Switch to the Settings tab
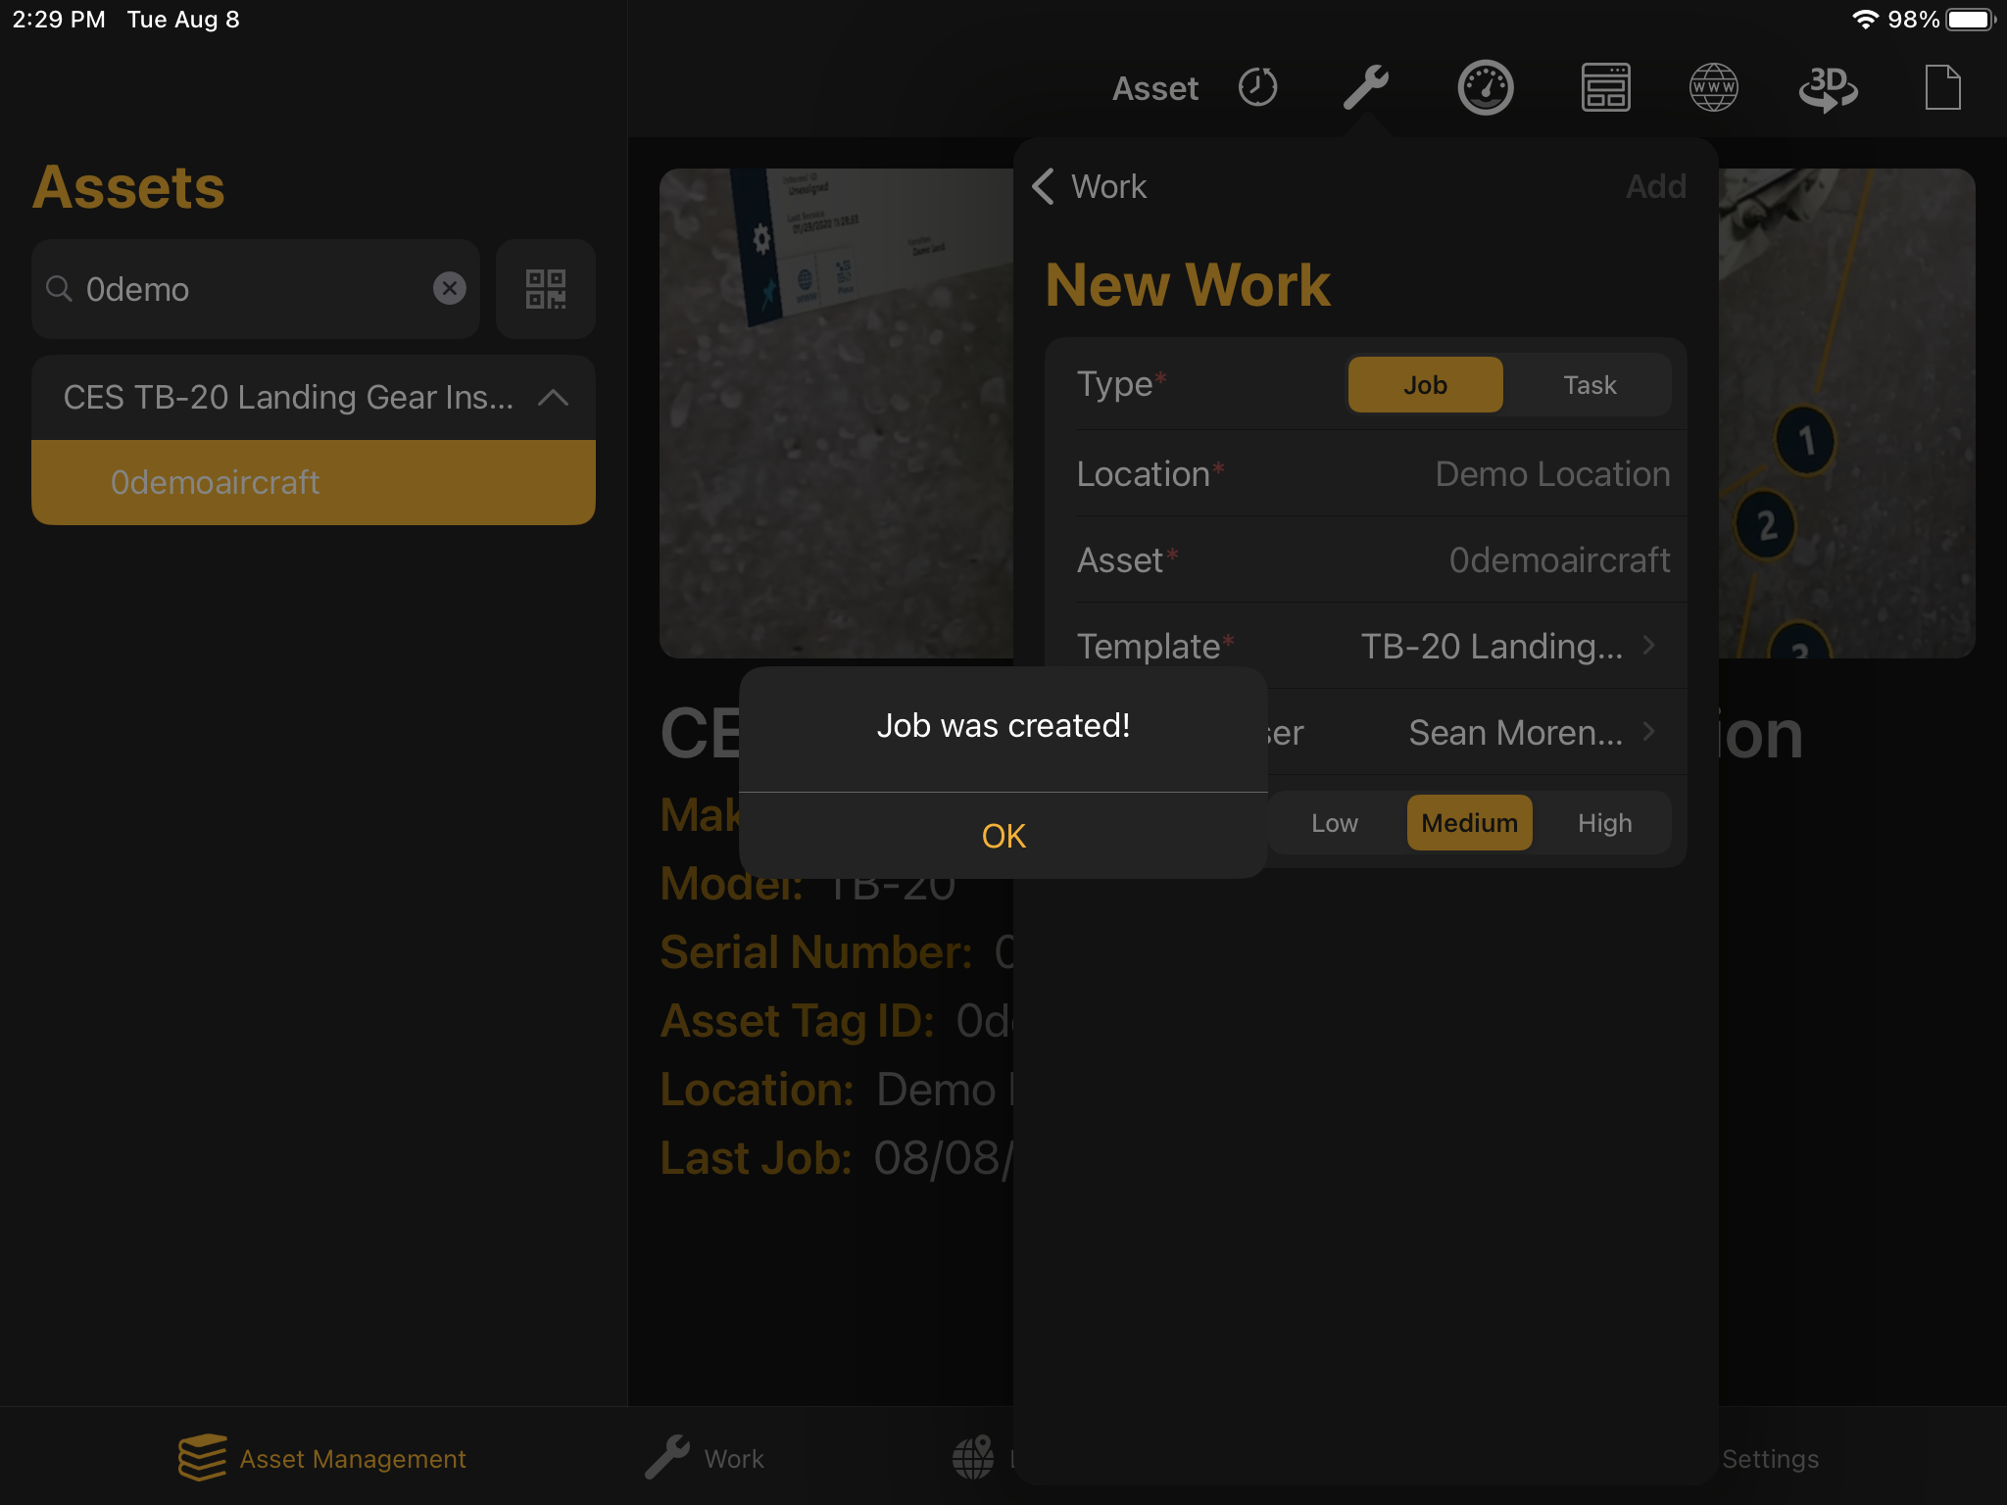This screenshot has height=1505, width=2007. tap(1769, 1458)
